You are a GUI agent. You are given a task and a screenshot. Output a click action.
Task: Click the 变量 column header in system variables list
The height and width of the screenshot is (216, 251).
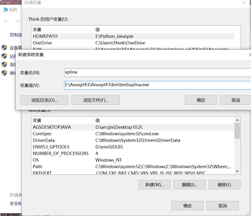pos(62,120)
